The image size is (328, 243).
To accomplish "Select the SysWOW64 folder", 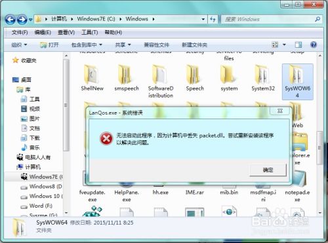I will [297, 82].
